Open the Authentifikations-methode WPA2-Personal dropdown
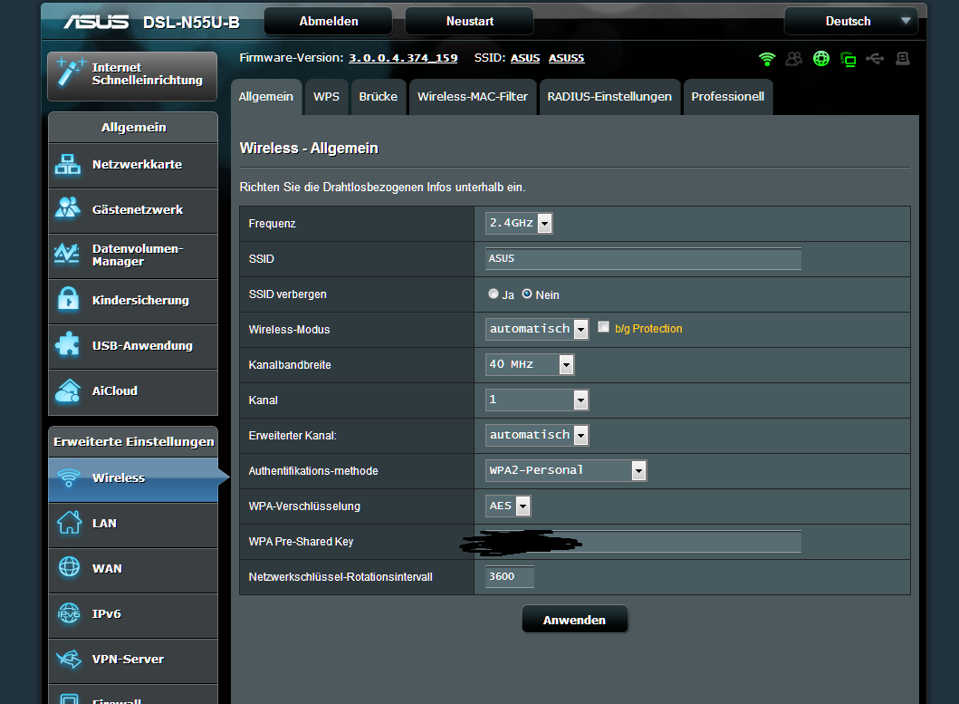 pos(566,470)
